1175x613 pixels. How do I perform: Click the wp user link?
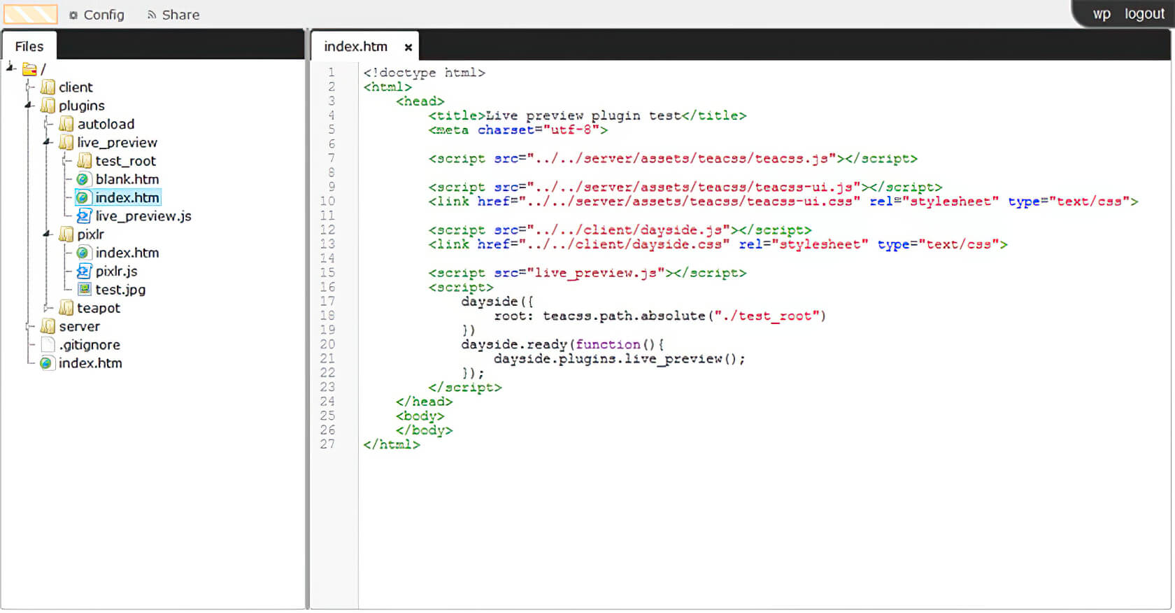point(1102,14)
